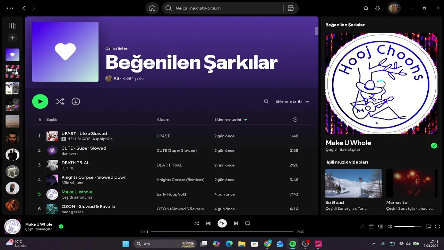Open notifications bell
This screenshot has height=250, width=444.
[366, 8]
